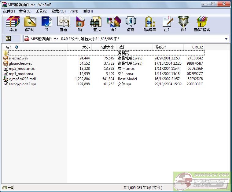Select file name a_exm2.wav
Screen dimensions: 232x192
19,58
